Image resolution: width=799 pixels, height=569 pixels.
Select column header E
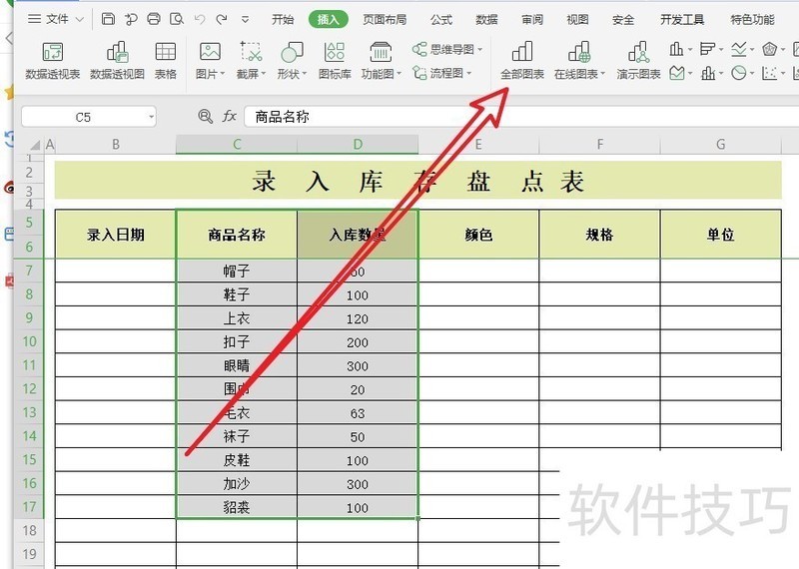tap(478, 145)
